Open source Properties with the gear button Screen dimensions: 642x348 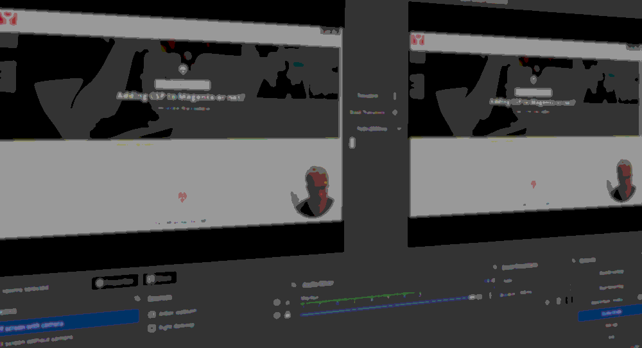116,281
